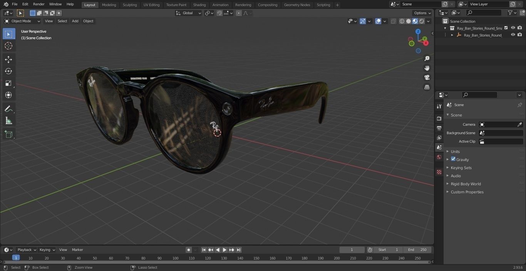Viewport: 526px width, 271px height.
Task: Open the Render properties tab
Action: point(439,118)
